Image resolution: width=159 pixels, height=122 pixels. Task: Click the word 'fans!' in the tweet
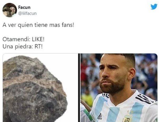[68, 25]
